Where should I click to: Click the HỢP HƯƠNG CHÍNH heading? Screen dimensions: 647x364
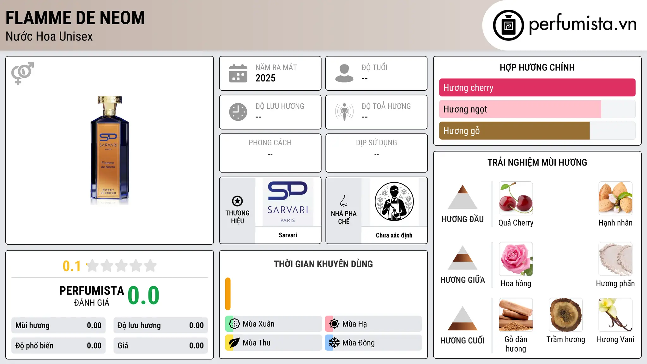[x=537, y=67]
